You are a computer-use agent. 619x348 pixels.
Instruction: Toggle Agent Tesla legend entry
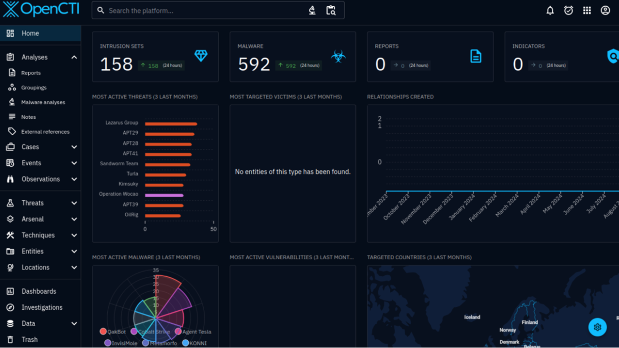[193, 331]
